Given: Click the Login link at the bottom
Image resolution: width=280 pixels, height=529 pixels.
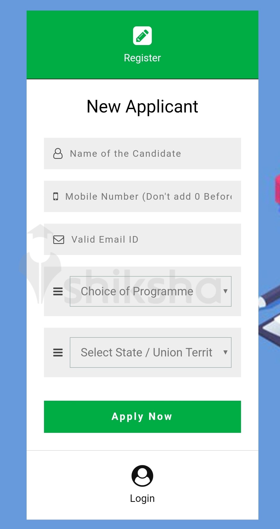Looking at the screenshot, I should 143,498.
